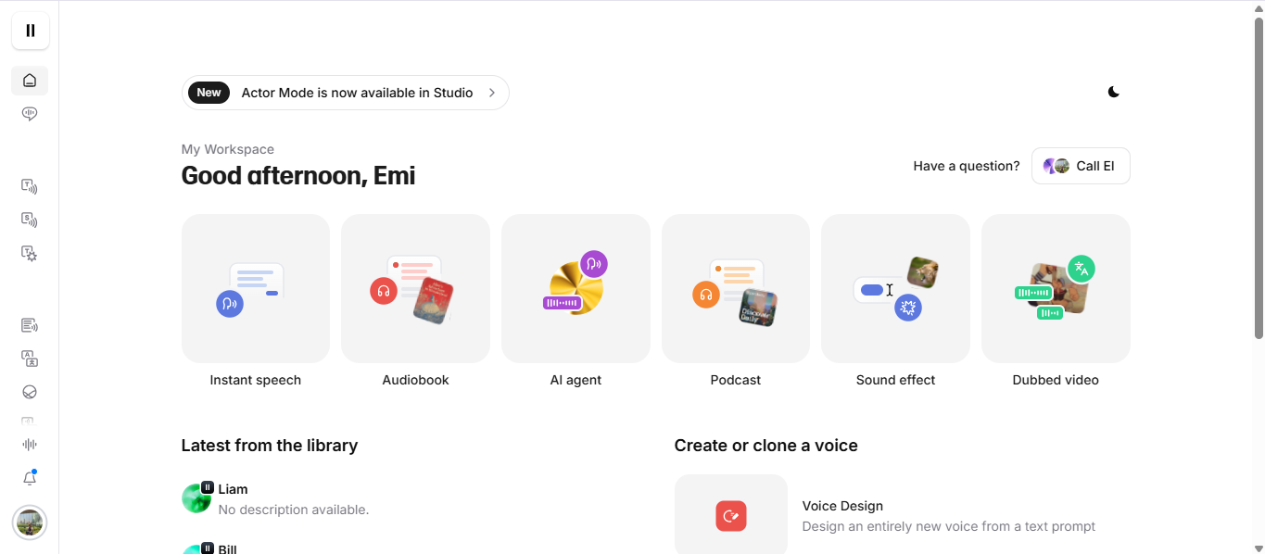1265x554 pixels.
Task: Open the Studio projects icon
Action: pyautogui.click(x=29, y=325)
